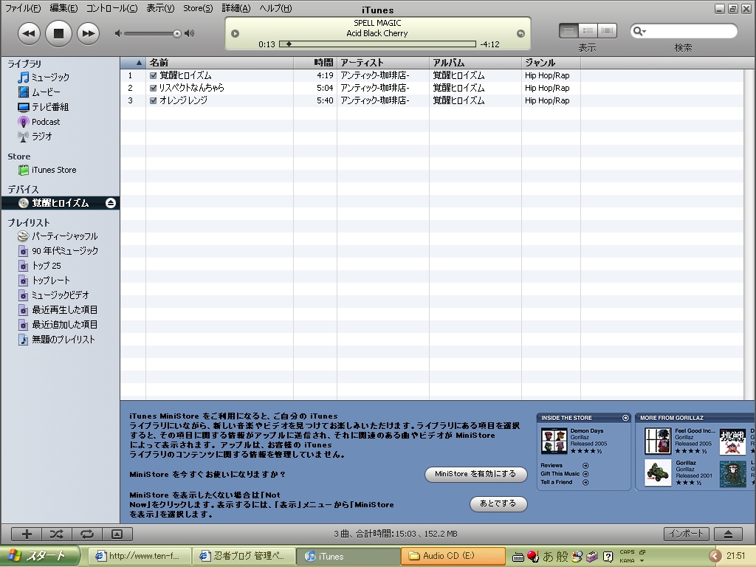The image size is (756, 567).
Task: Sort by アーティスト column header
Action: click(383, 63)
